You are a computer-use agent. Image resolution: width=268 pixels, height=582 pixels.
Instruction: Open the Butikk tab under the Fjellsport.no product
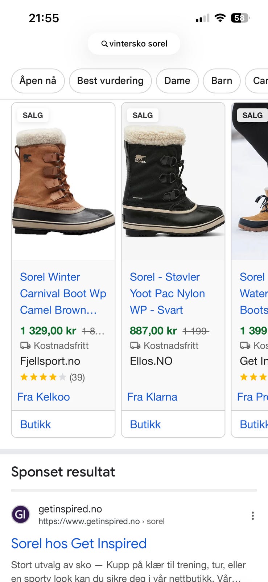36,424
